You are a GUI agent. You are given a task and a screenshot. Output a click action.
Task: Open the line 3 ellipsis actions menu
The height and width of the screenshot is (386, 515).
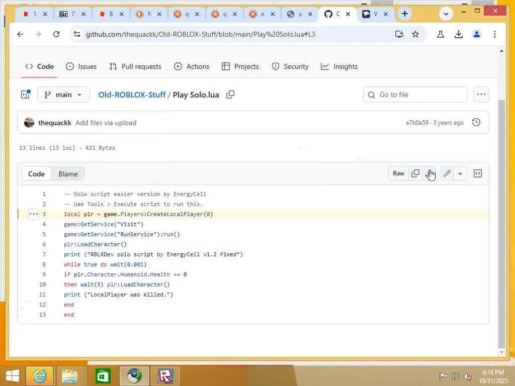click(34, 214)
